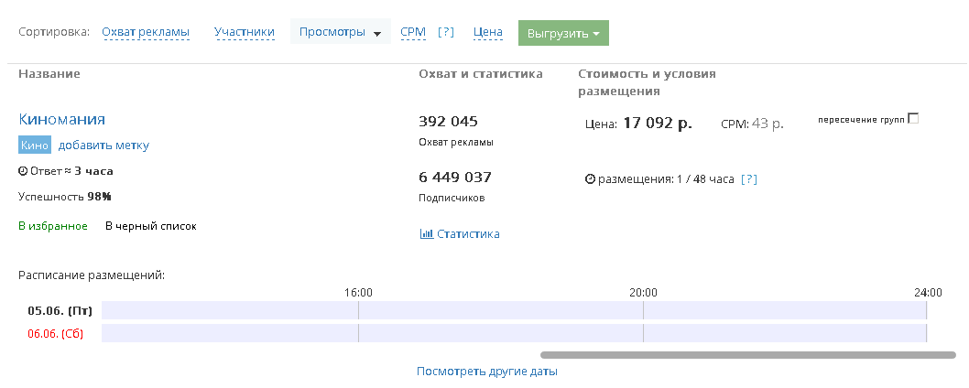
Task: Click the CPM help [?] icon
Action: point(446,33)
